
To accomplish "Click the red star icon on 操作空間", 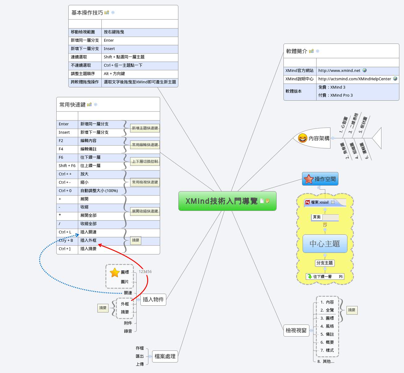I will click(x=308, y=179).
